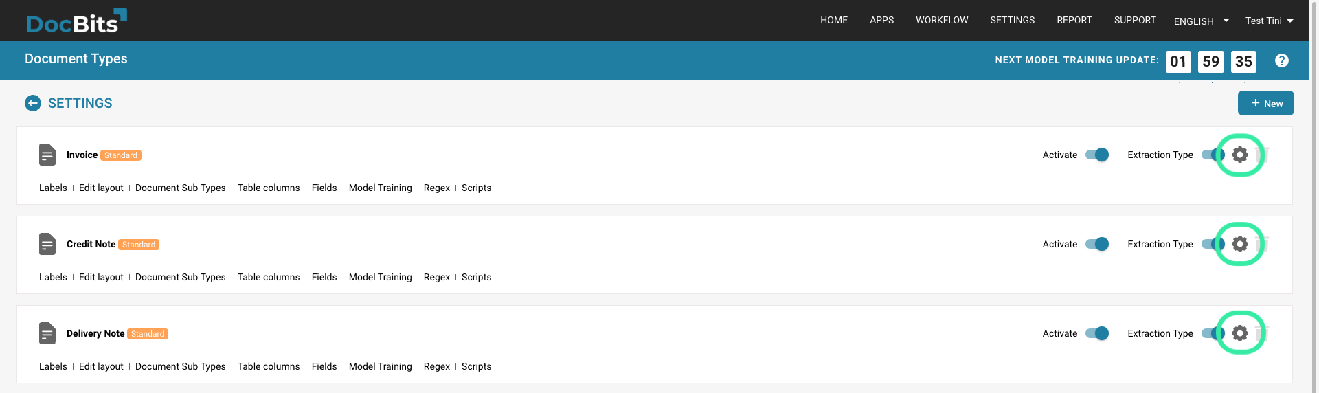The height and width of the screenshot is (393, 1319).
Task: Open Scripts link for Delivery Note
Action: (476, 366)
